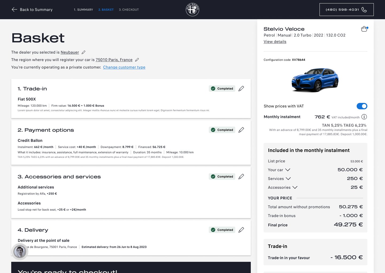Click the Trade-in completed checkmark
The image size is (385, 273).
click(x=213, y=89)
